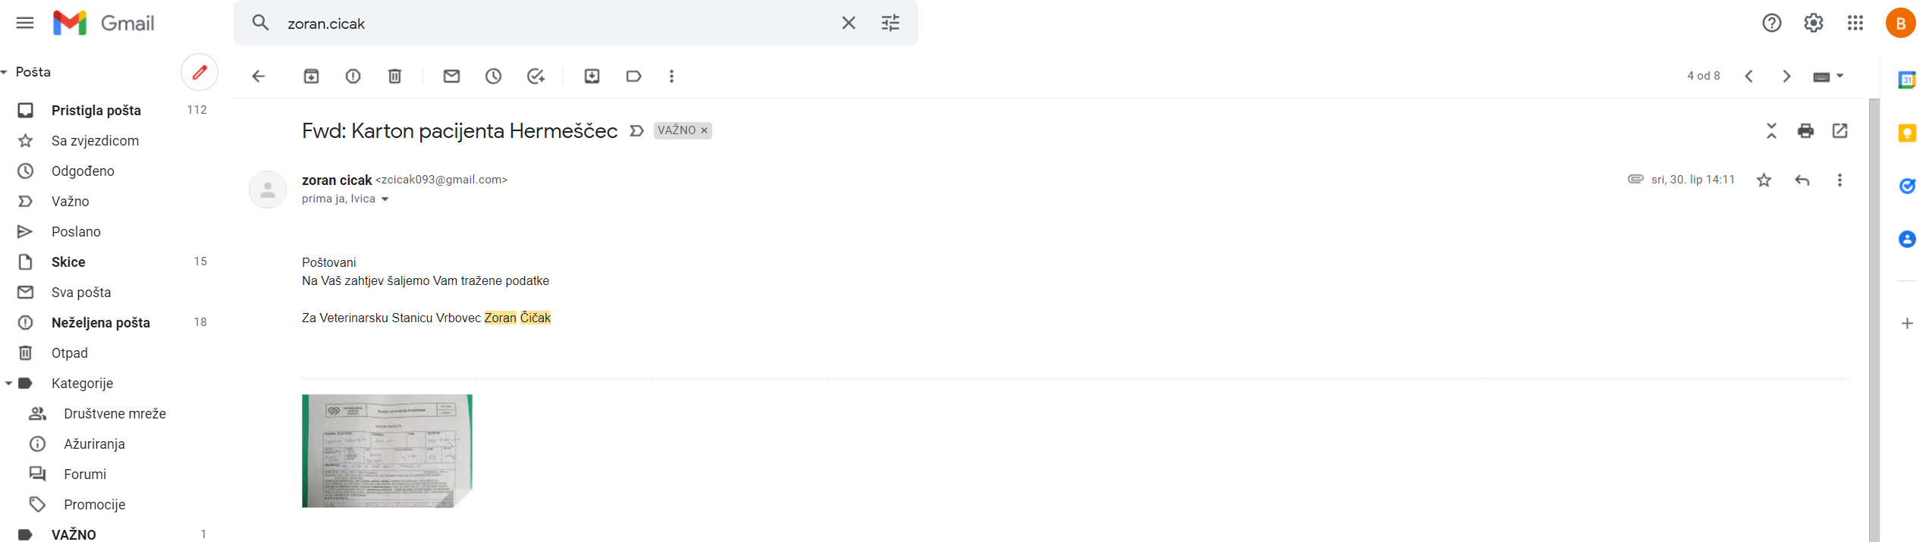The image size is (1926, 542).
Task: Go to the Poslano folder
Action: pos(76,232)
